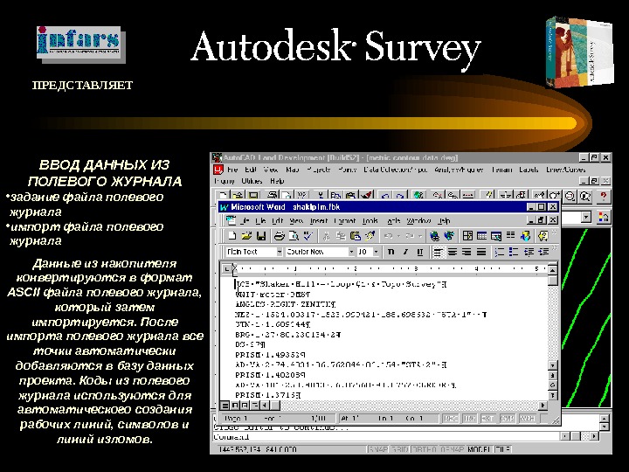Viewport: 629px width, 472px height.
Task: Click the Decrease Indent icon in Word
Action: pyautogui.click(x=529, y=252)
